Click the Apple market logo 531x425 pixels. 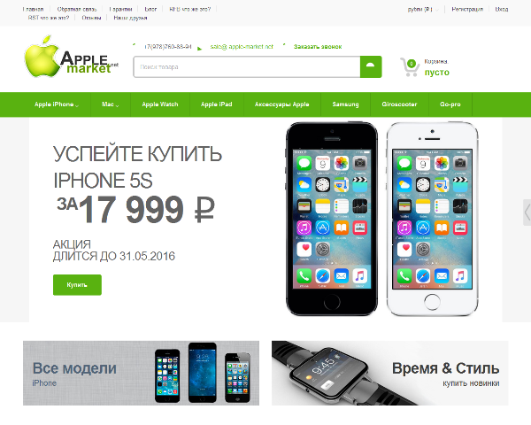click(71, 57)
